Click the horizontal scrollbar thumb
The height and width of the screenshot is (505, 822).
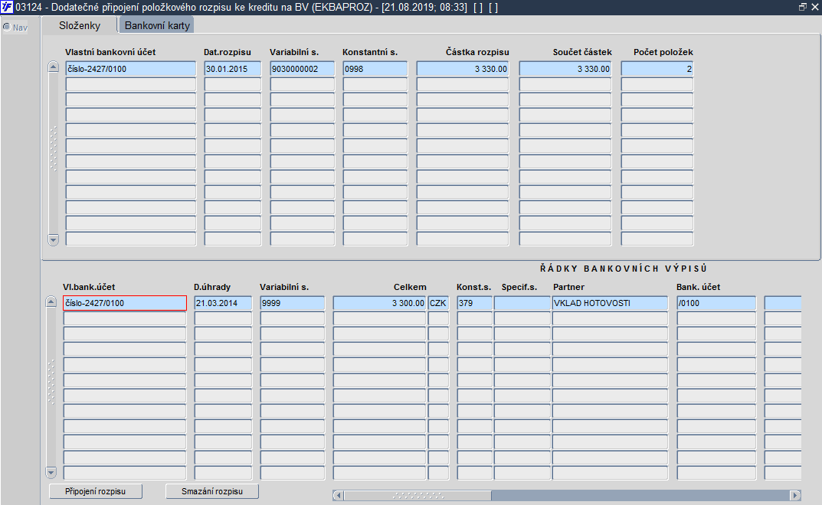(x=418, y=496)
